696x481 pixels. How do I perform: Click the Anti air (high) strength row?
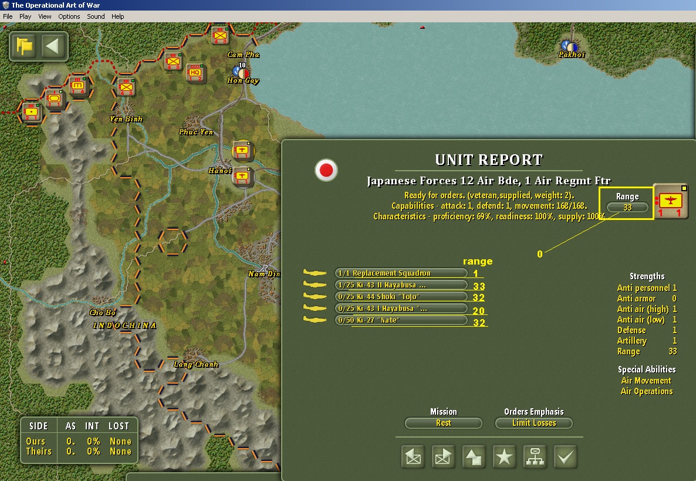647,309
